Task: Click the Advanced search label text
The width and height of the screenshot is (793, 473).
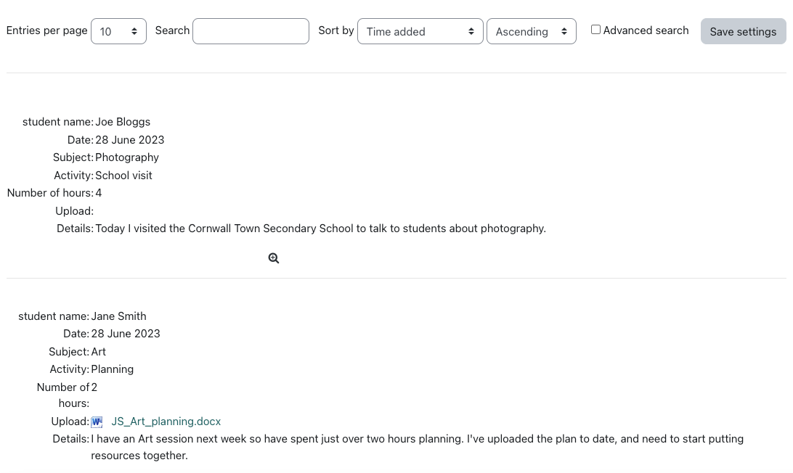Action: coord(646,30)
